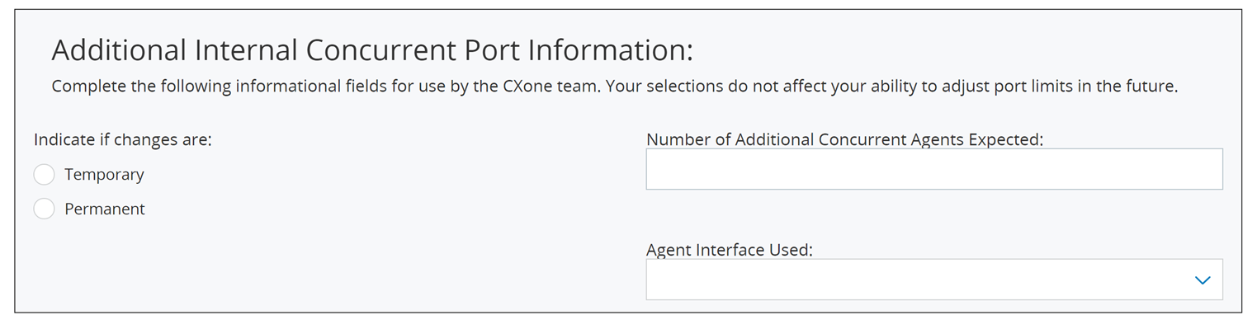Focus the concurrent agents number text box
The width and height of the screenshot is (1257, 329).
(x=934, y=169)
